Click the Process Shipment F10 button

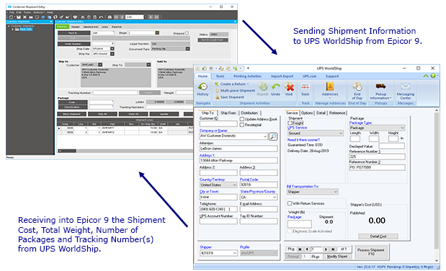tap(371, 252)
